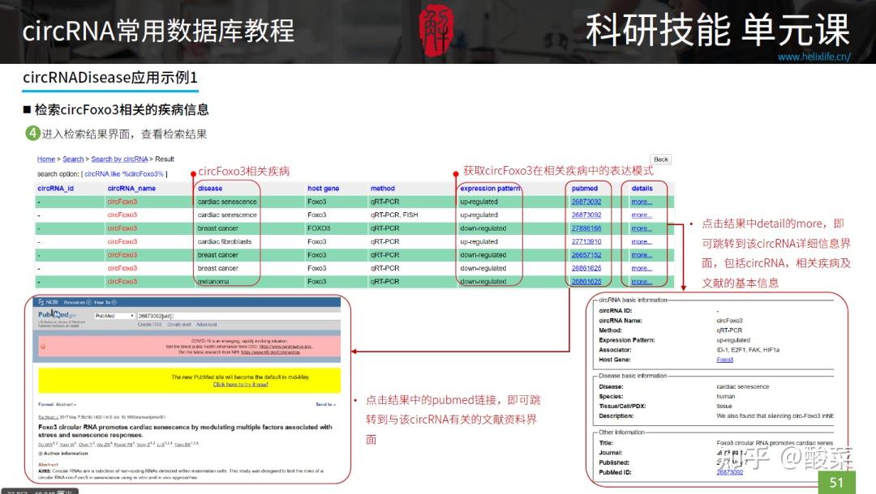Viewport: 876px width, 494px height.
Task: Click the orange alert icon in COVID banner
Action: (43, 347)
